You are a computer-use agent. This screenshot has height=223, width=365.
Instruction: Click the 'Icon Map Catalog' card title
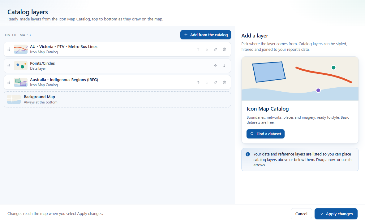click(x=268, y=109)
